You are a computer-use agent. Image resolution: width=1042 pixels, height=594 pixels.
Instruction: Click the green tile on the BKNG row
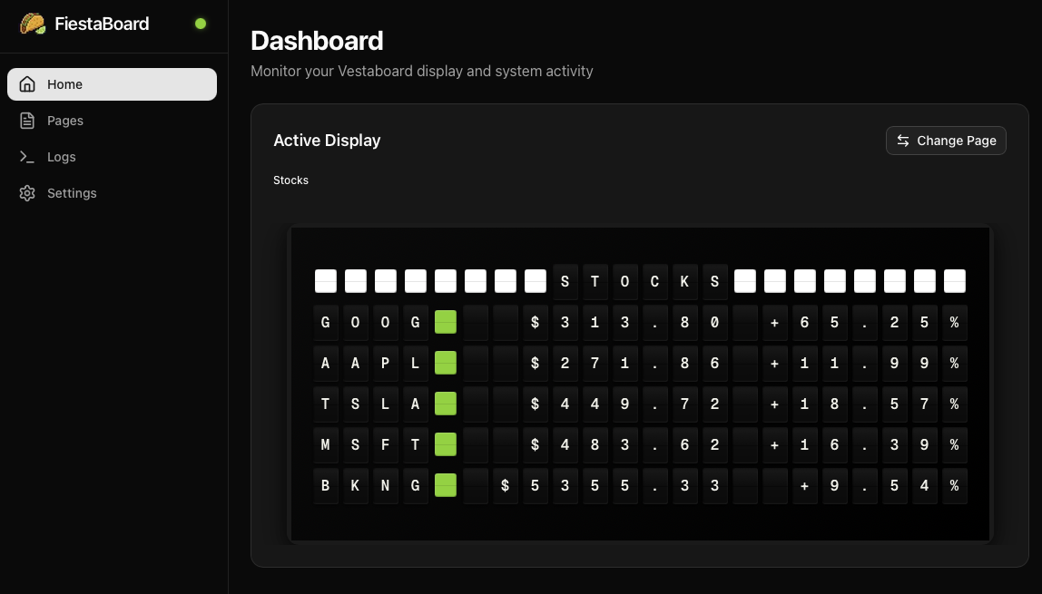[x=445, y=485]
